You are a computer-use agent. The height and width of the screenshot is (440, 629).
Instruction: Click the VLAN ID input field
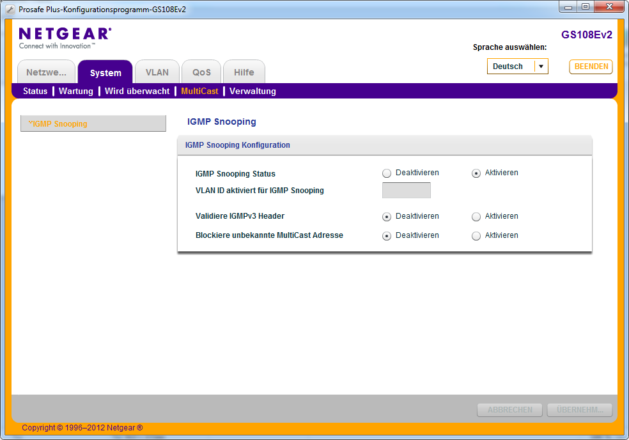click(x=406, y=190)
